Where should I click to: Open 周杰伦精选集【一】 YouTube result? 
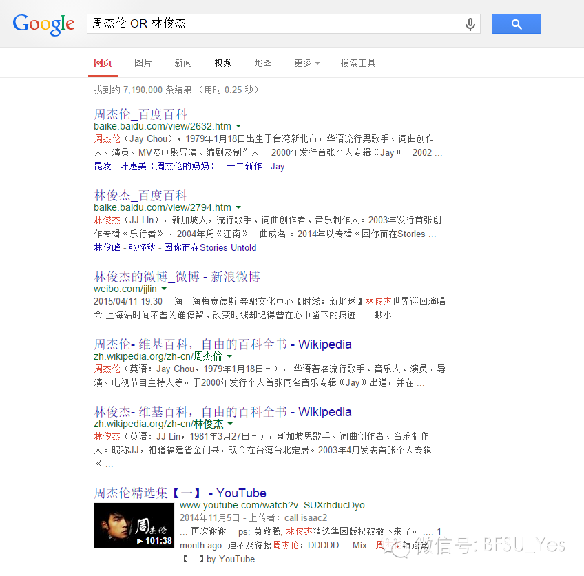tap(180, 493)
